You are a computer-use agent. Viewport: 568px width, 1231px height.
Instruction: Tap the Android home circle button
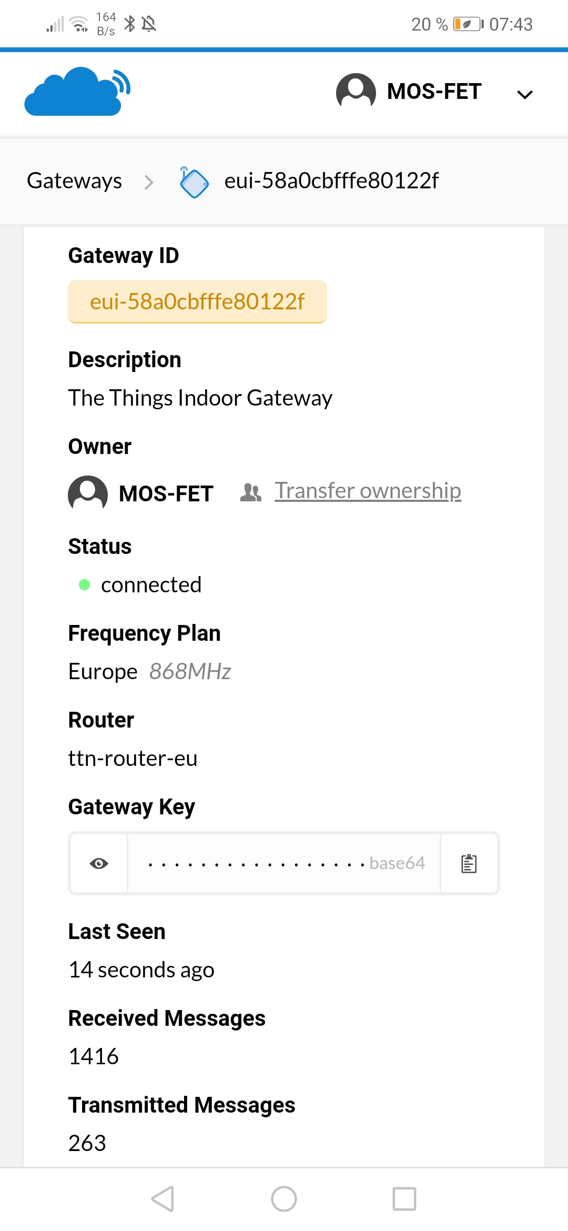click(x=284, y=1199)
